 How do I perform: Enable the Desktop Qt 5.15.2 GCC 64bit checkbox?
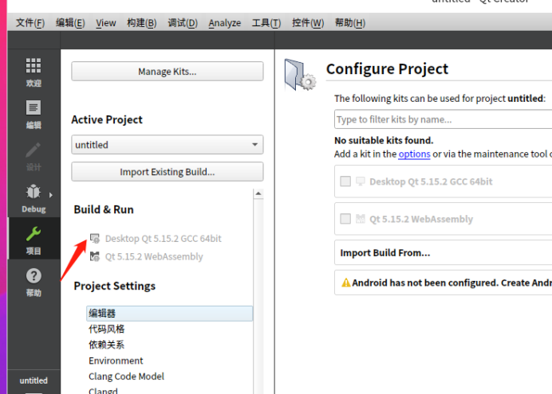click(345, 181)
